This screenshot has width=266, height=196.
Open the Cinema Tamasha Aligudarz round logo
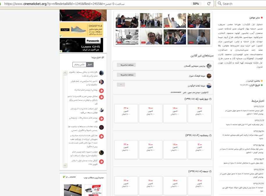(209, 86)
